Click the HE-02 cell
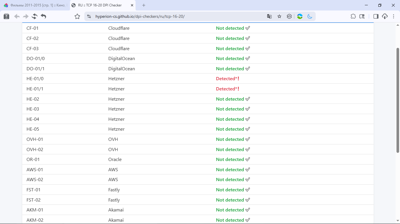This screenshot has height=224, width=400. pyautogui.click(x=33, y=99)
